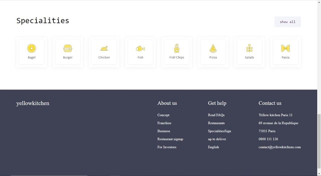
Task: Pick the Pizza slice icon
Action: (x=213, y=48)
